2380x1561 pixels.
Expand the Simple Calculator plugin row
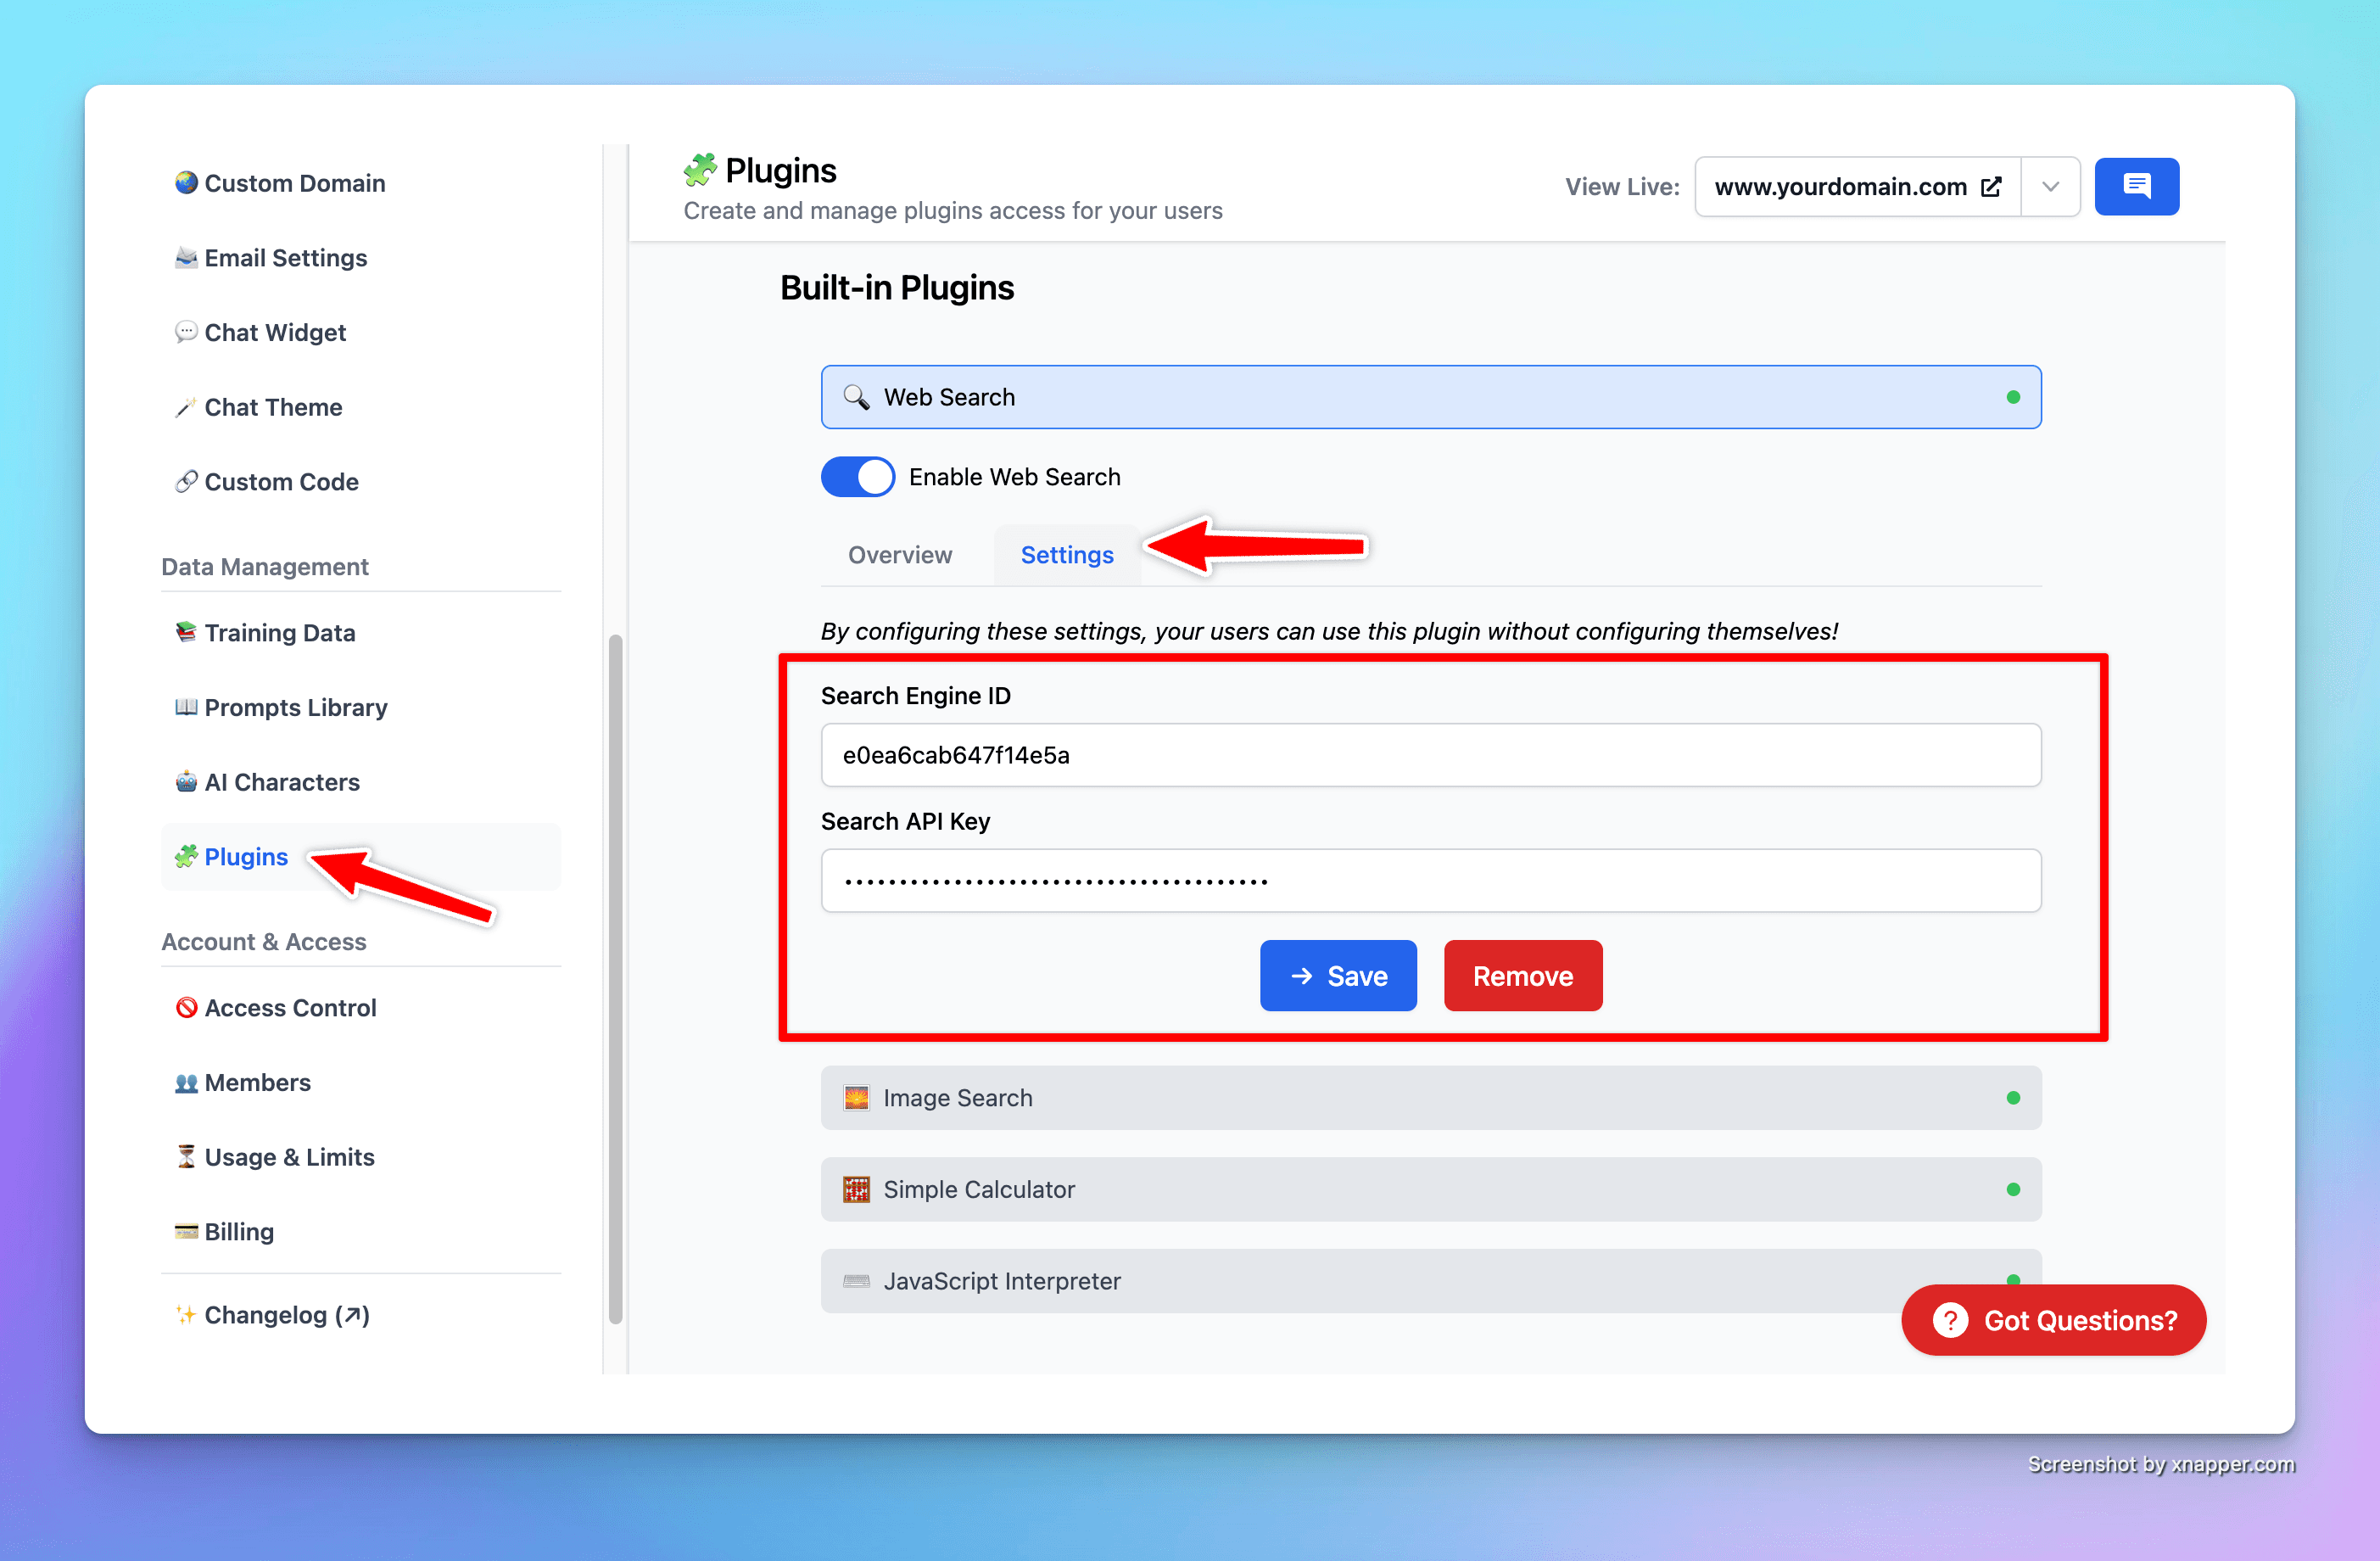[1430, 1189]
